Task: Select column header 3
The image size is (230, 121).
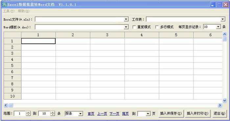Action: click(x=107, y=35)
